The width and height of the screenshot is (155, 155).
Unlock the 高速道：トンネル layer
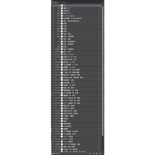click(56, 62)
